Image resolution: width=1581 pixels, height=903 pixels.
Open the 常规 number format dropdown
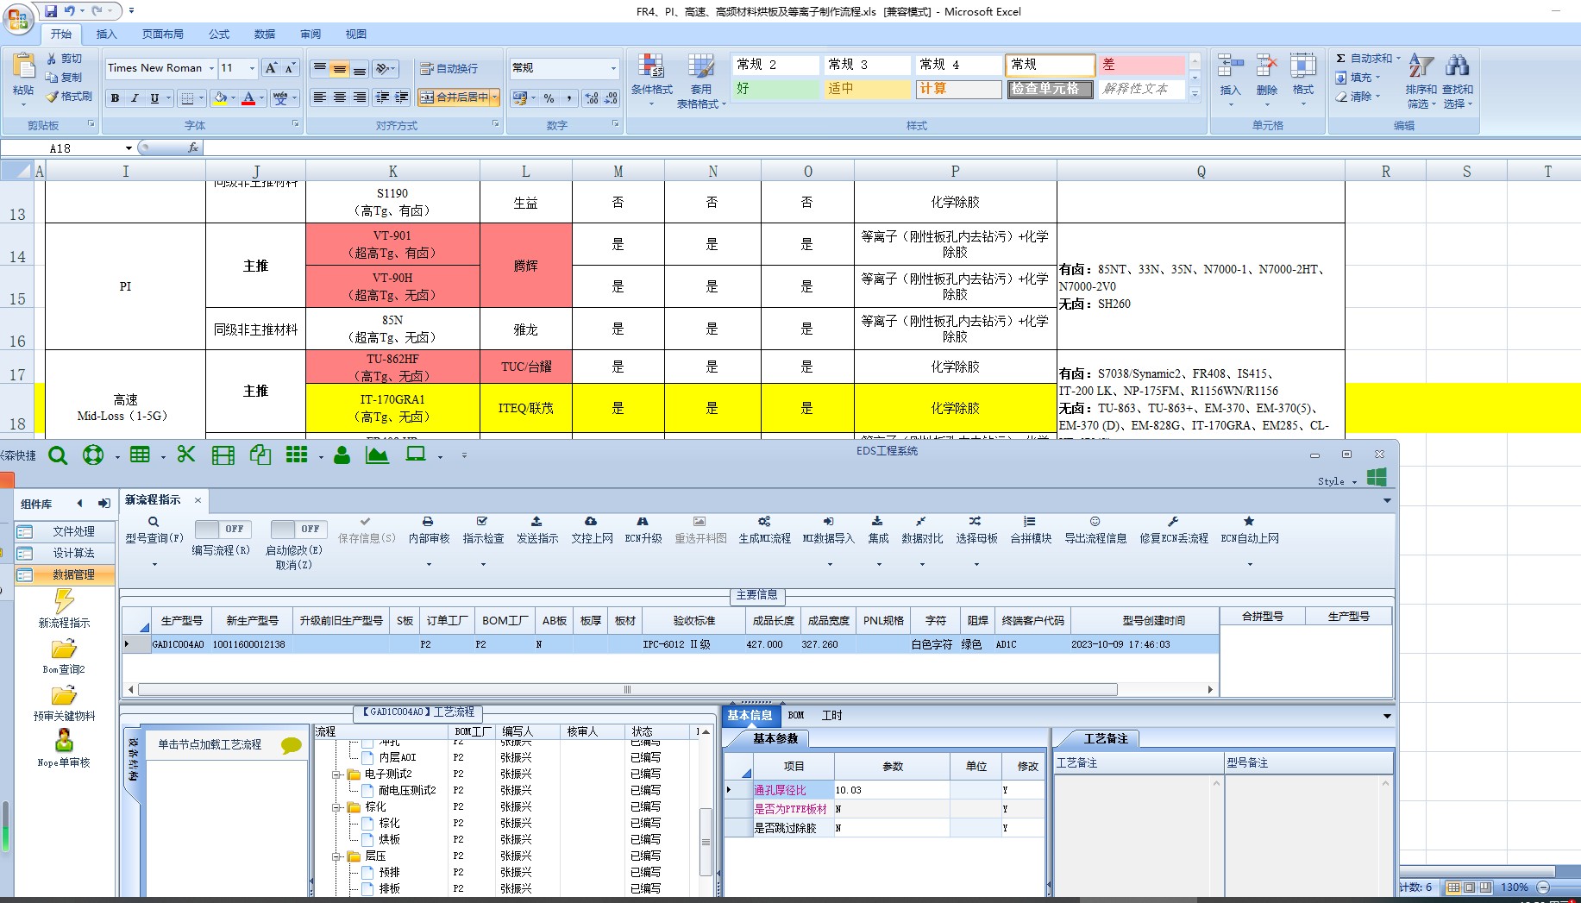click(613, 68)
